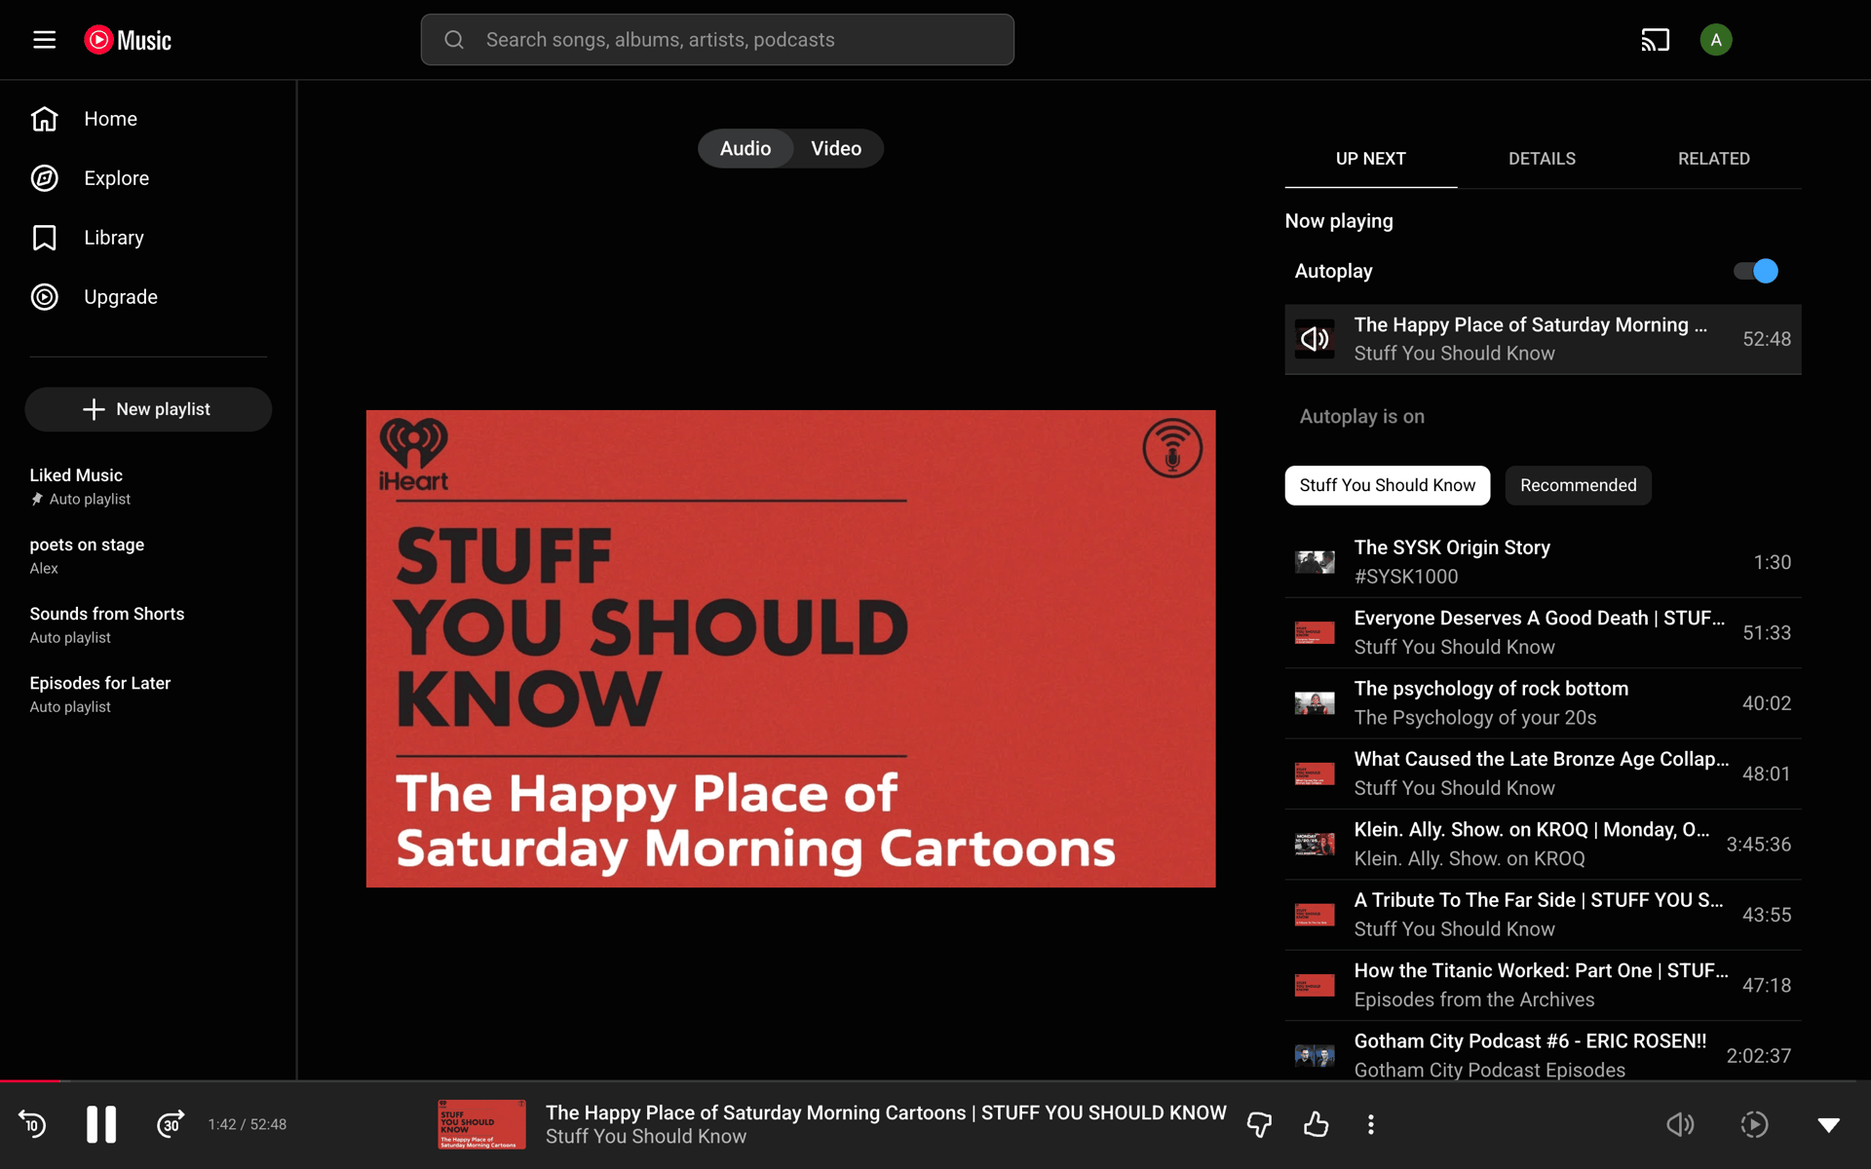
Task: Open Episodes for Later playlist
Action: click(148, 694)
